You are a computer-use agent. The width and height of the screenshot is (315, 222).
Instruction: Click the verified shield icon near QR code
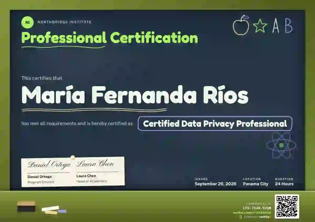point(240,217)
